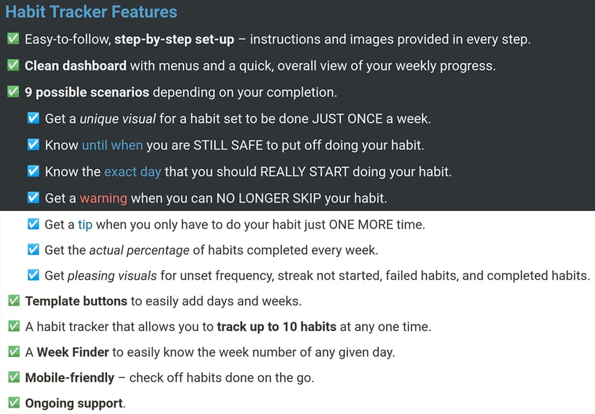Click the blue 'tip' text
Viewport: 595px width, 414px height.
[x=85, y=224]
